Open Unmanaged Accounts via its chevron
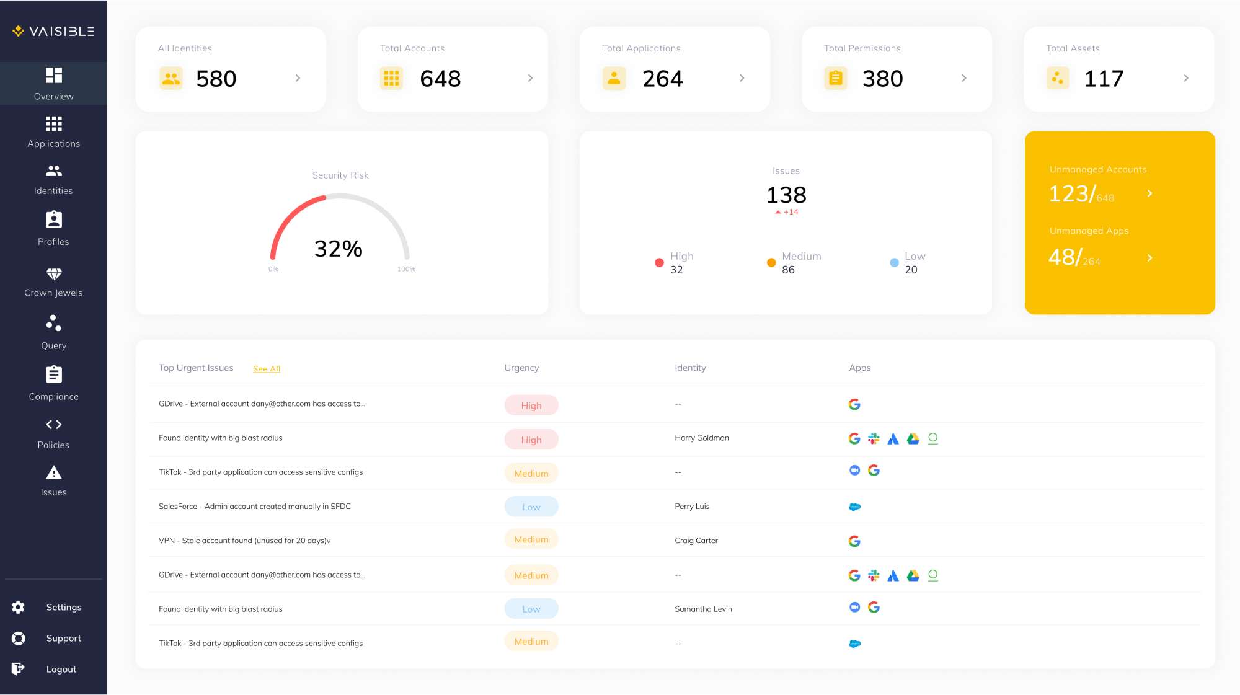Screen dimensions: 1240x695 [x=1149, y=193]
